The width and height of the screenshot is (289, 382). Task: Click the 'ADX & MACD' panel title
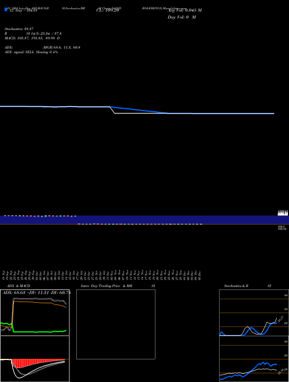[18, 286]
